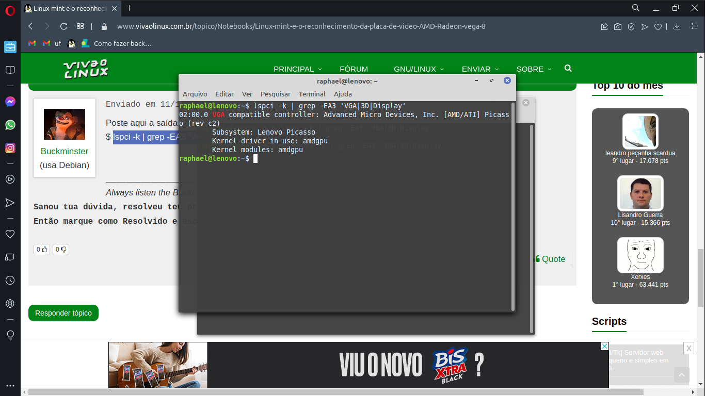Open the Tabs panel monitor icon in sidebar
The width and height of the screenshot is (705, 396).
pos(10,257)
